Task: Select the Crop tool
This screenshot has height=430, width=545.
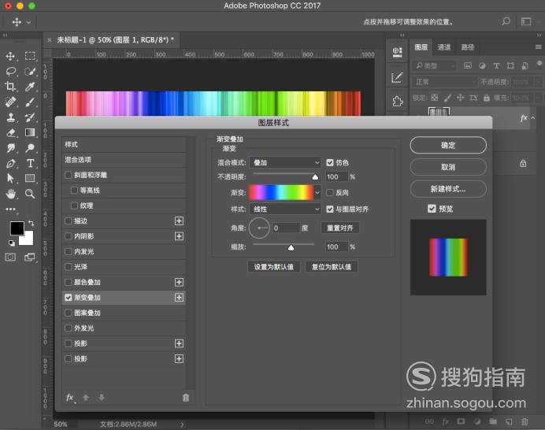Action: [x=10, y=87]
